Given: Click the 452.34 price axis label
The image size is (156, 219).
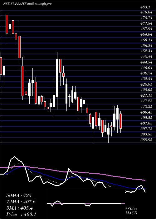Looking at the screenshot, I should pos(146,51).
